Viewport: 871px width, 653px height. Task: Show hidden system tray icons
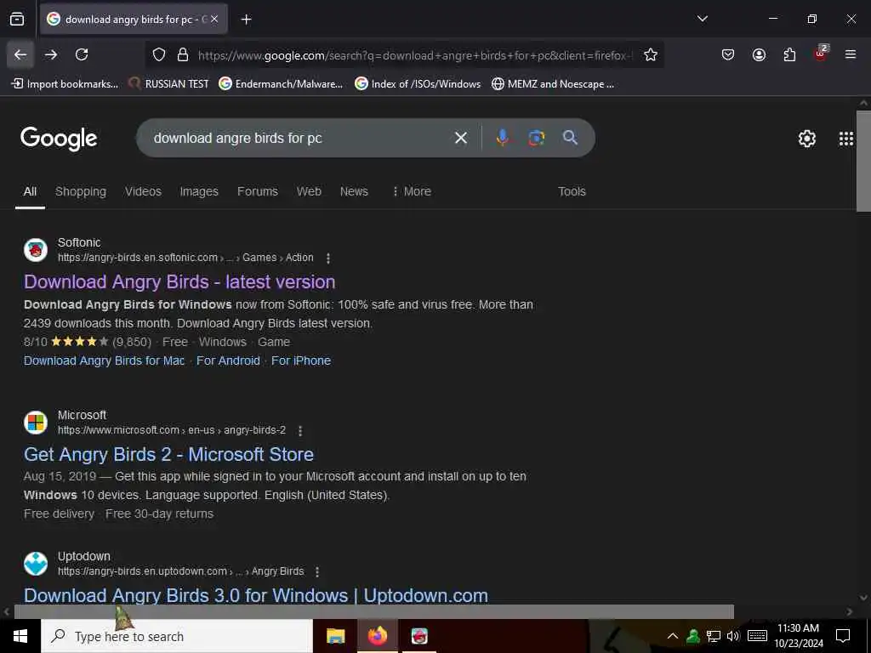[x=672, y=636]
